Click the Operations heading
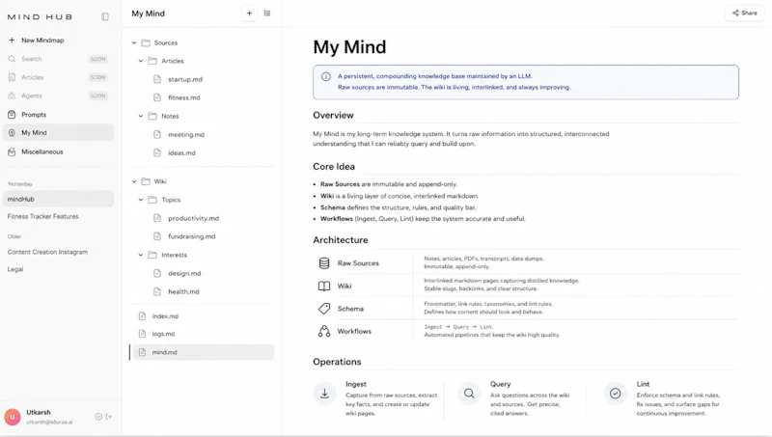The image size is (772, 437). (x=337, y=362)
